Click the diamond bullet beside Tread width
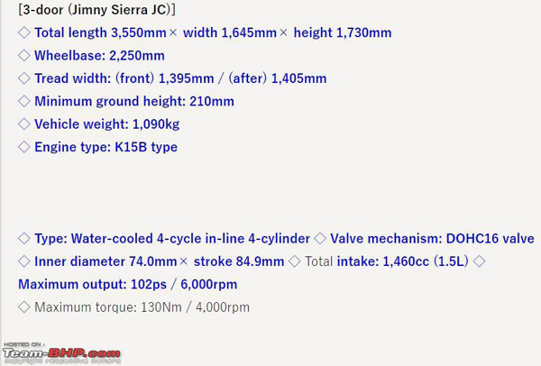541x366 pixels. click(x=24, y=78)
